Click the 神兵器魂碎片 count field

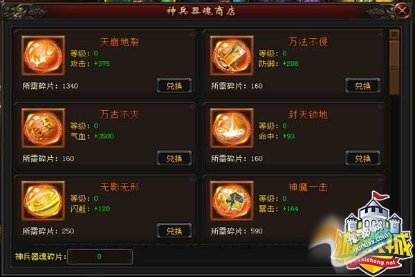[x=100, y=257]
